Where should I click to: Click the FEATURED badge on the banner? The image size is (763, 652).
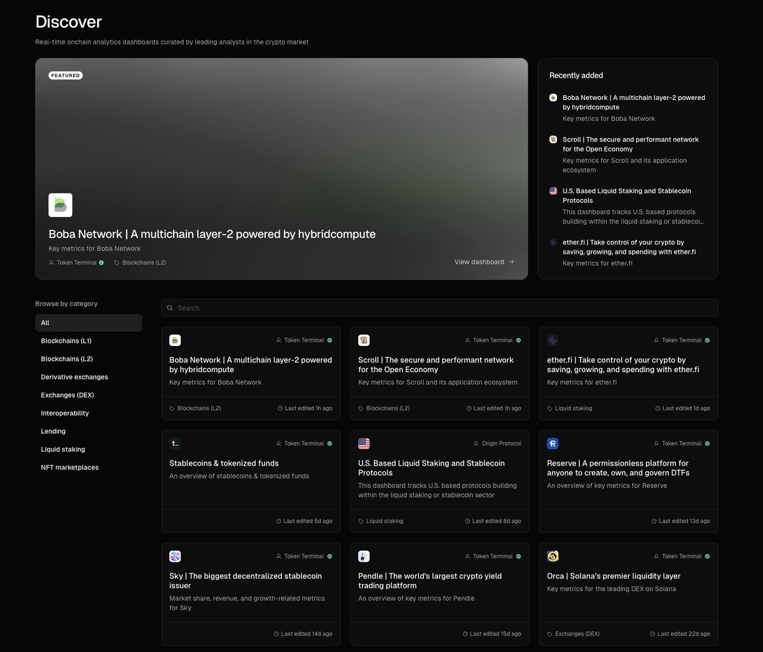(x=65, y=76)
